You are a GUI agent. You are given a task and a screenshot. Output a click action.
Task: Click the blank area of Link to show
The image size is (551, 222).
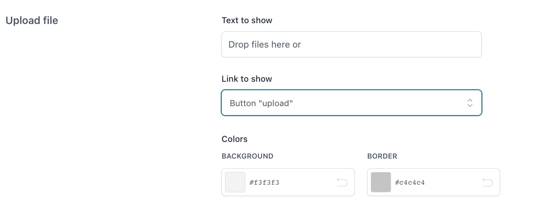point(378,103)
